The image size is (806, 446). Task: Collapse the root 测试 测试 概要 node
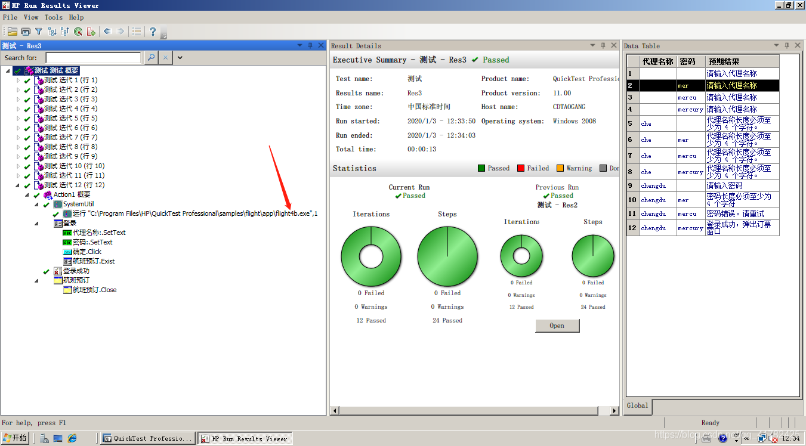click(8, 71)
